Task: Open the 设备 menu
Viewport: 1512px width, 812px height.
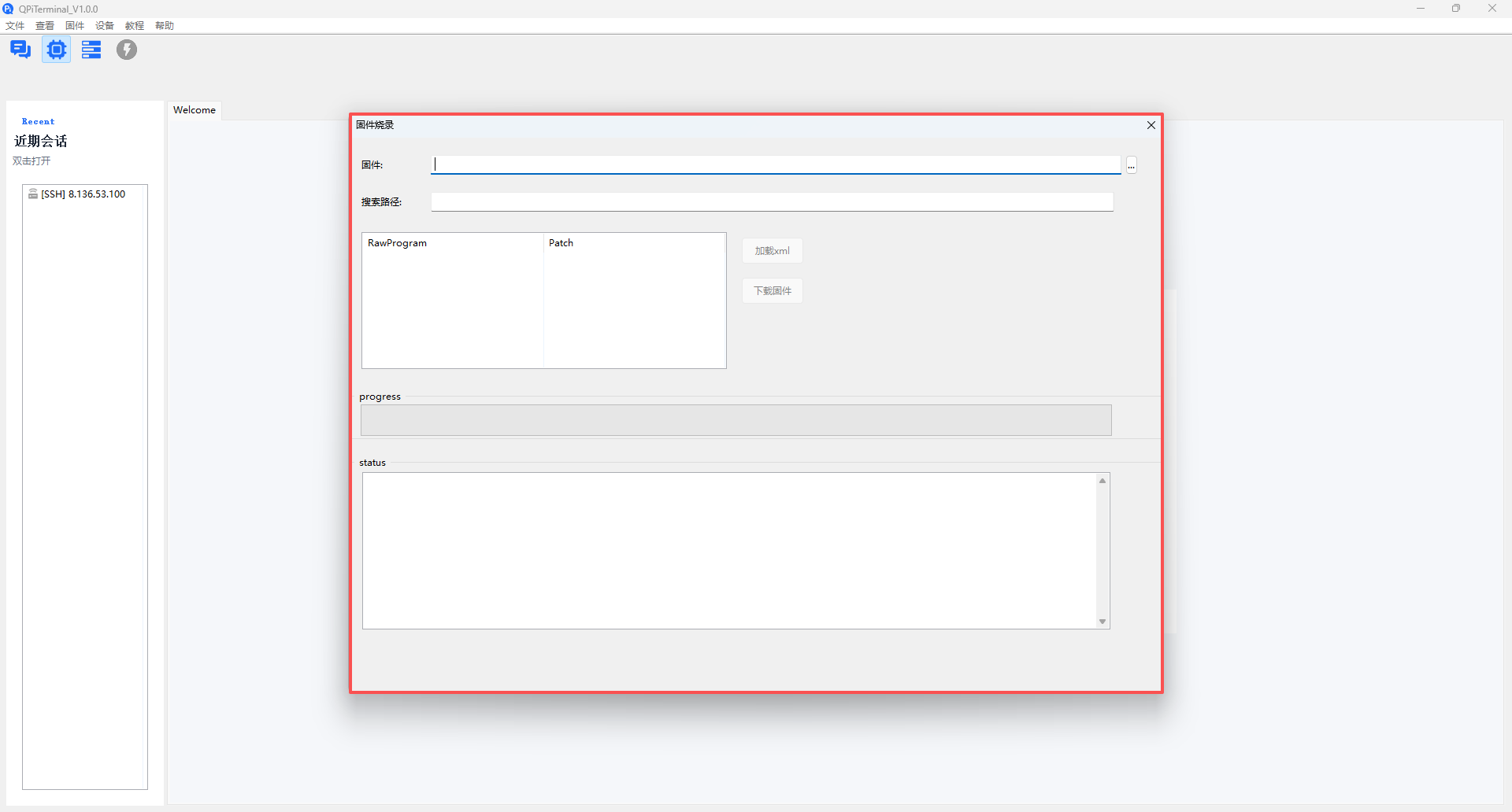Action: click(105, 26)
